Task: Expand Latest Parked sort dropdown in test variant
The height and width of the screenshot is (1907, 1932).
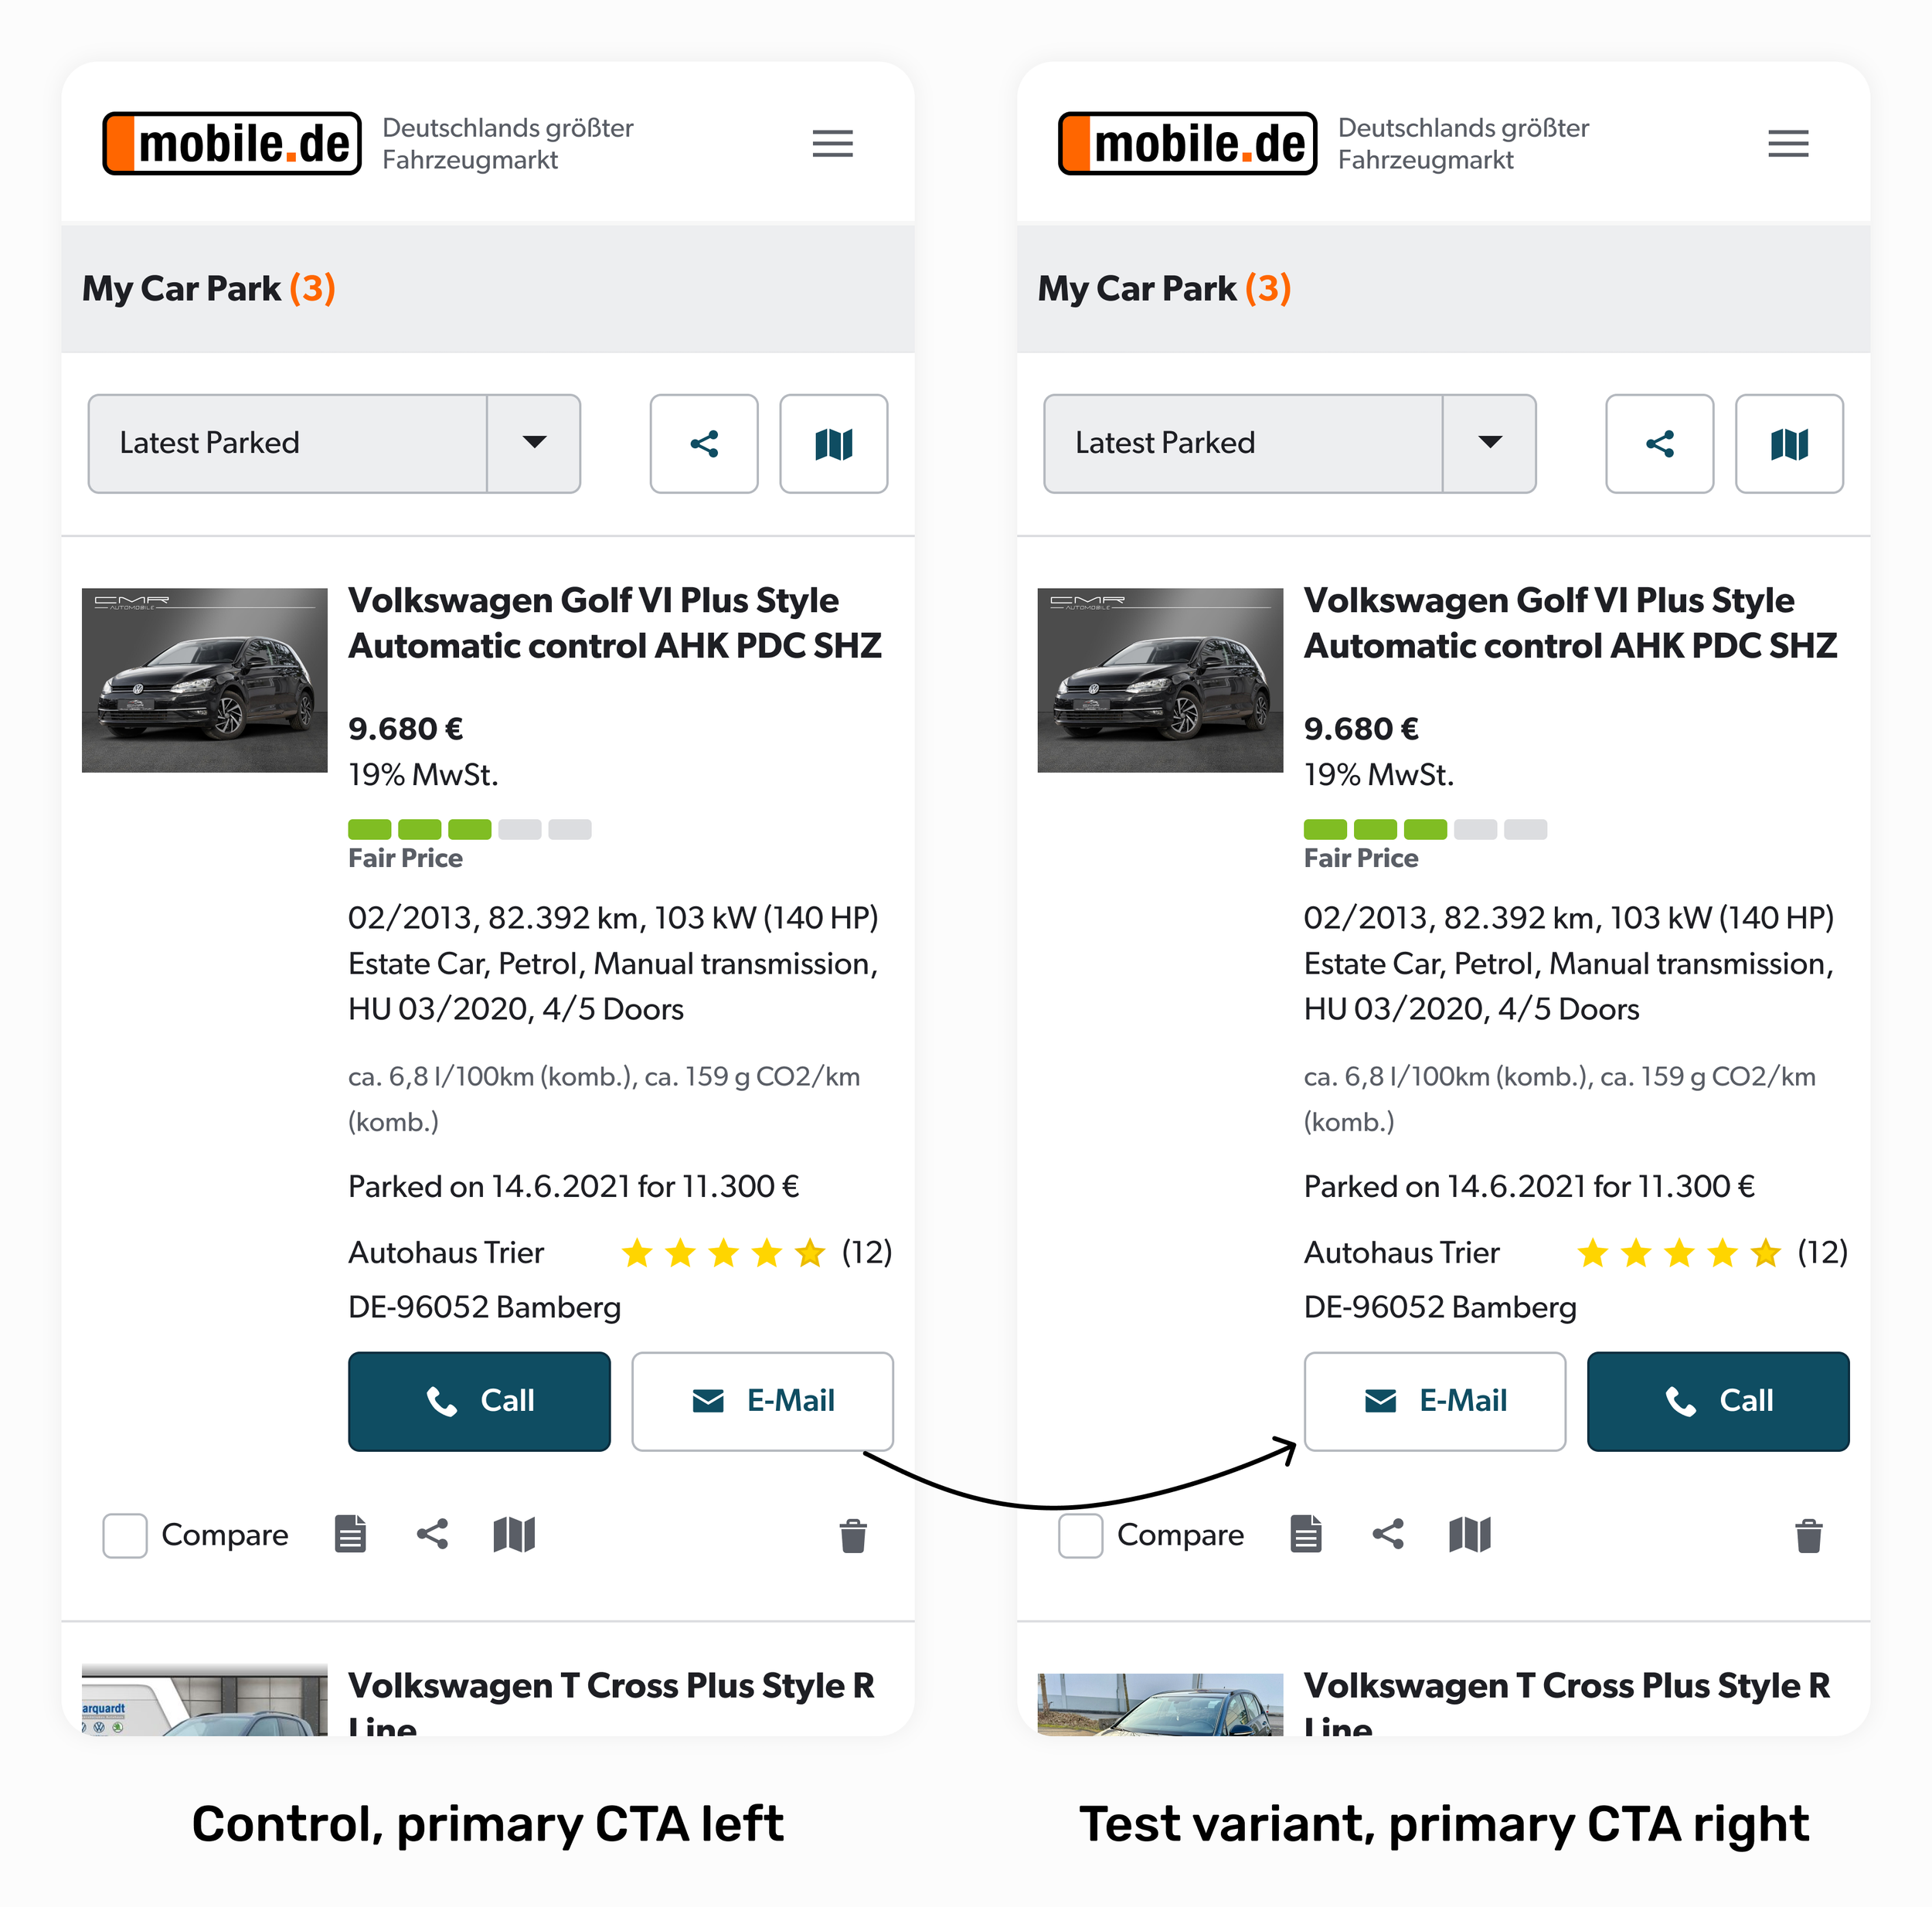Action: 1290,444
